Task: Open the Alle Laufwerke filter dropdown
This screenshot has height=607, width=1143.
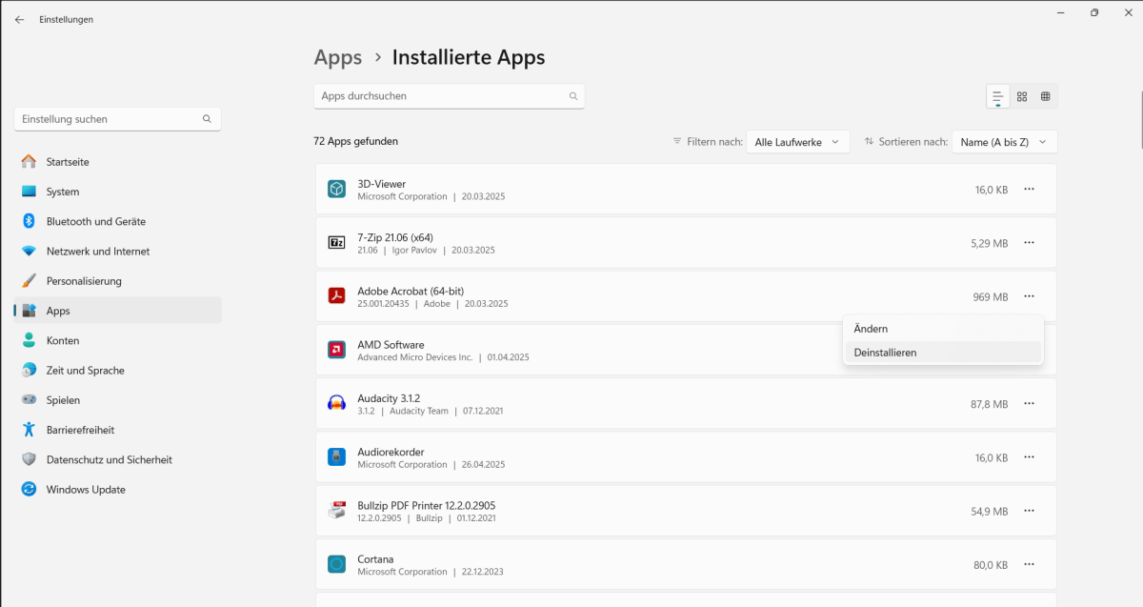Action: 798,142
